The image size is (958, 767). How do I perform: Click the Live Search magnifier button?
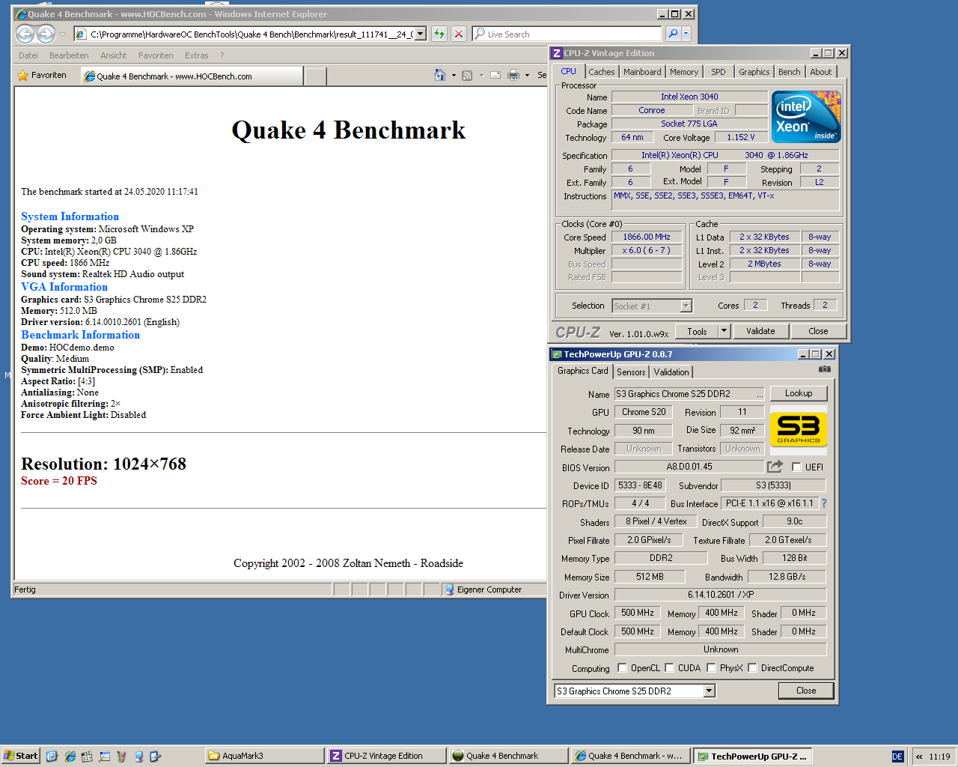pyautogui.click(x=673, y=34)
